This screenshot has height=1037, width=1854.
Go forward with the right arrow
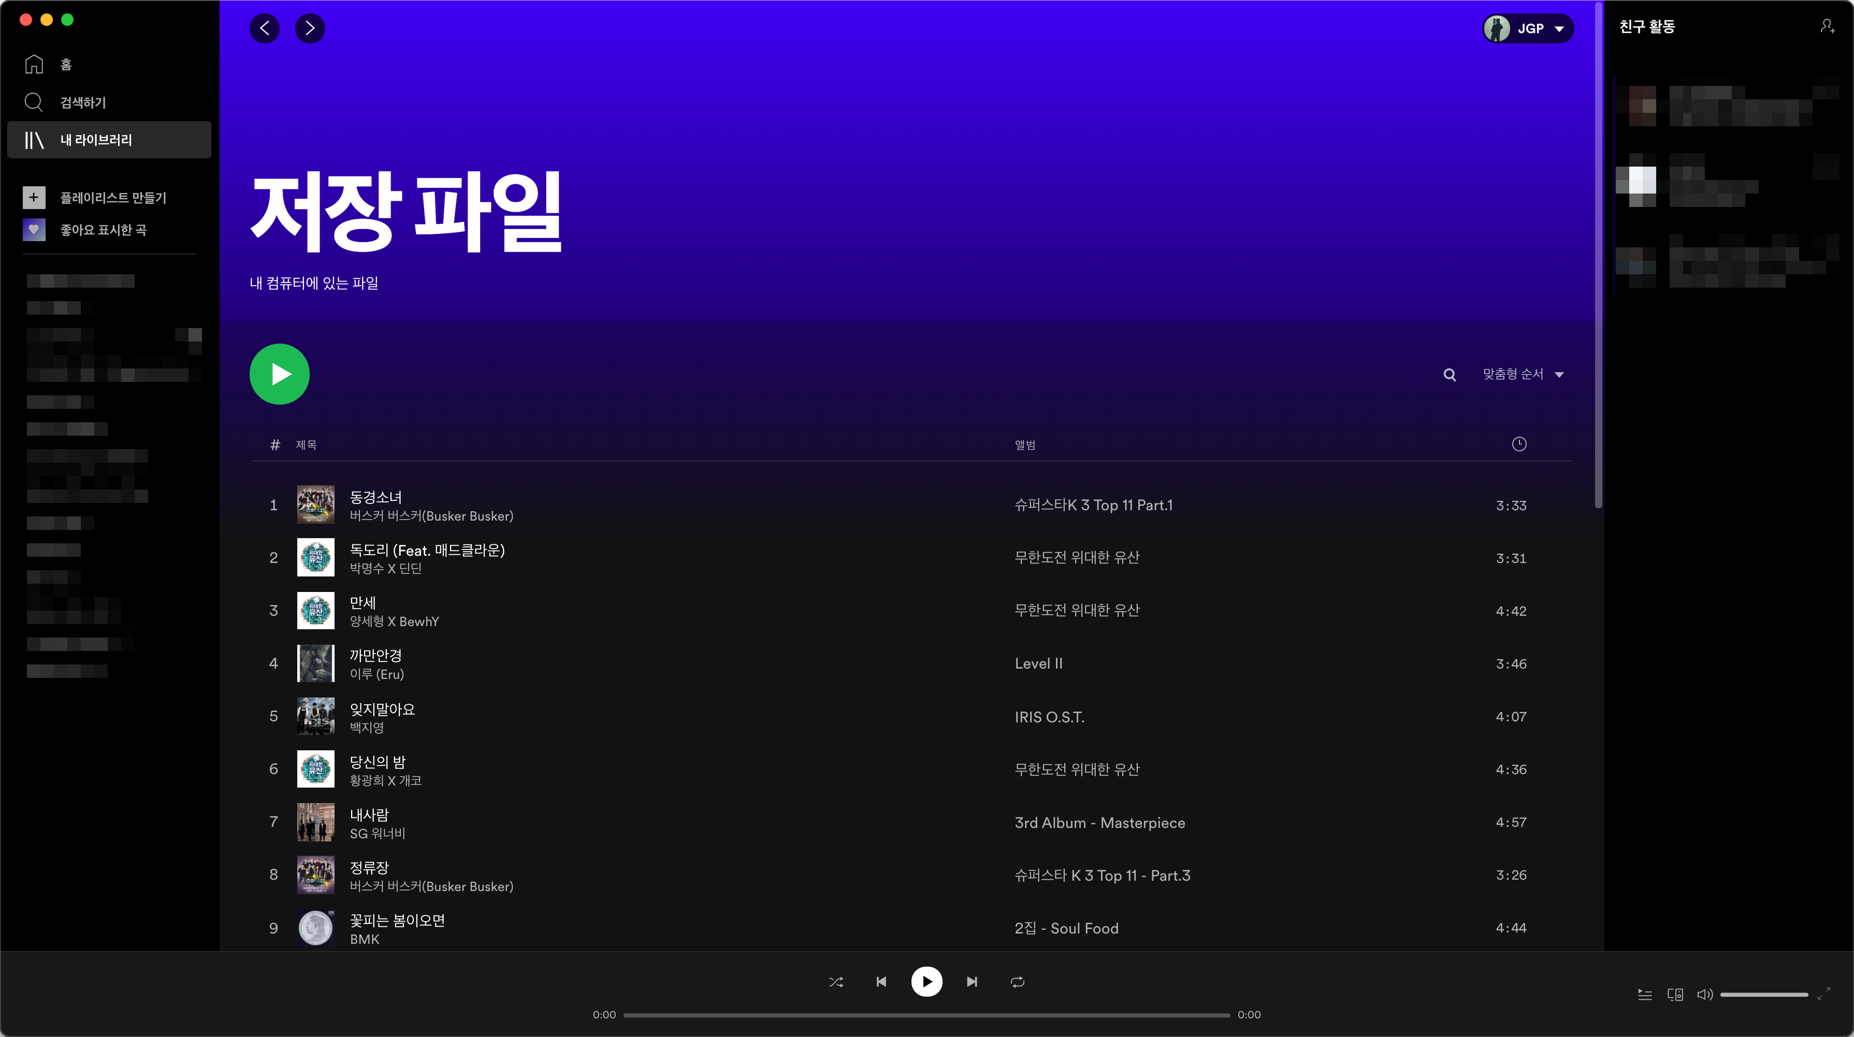310,28
